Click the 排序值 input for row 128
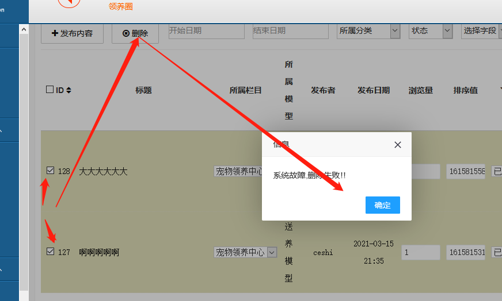Screen dimensions: 502x301 tap(465, 171)
